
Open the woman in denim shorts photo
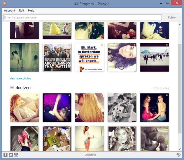pos(90,139)
